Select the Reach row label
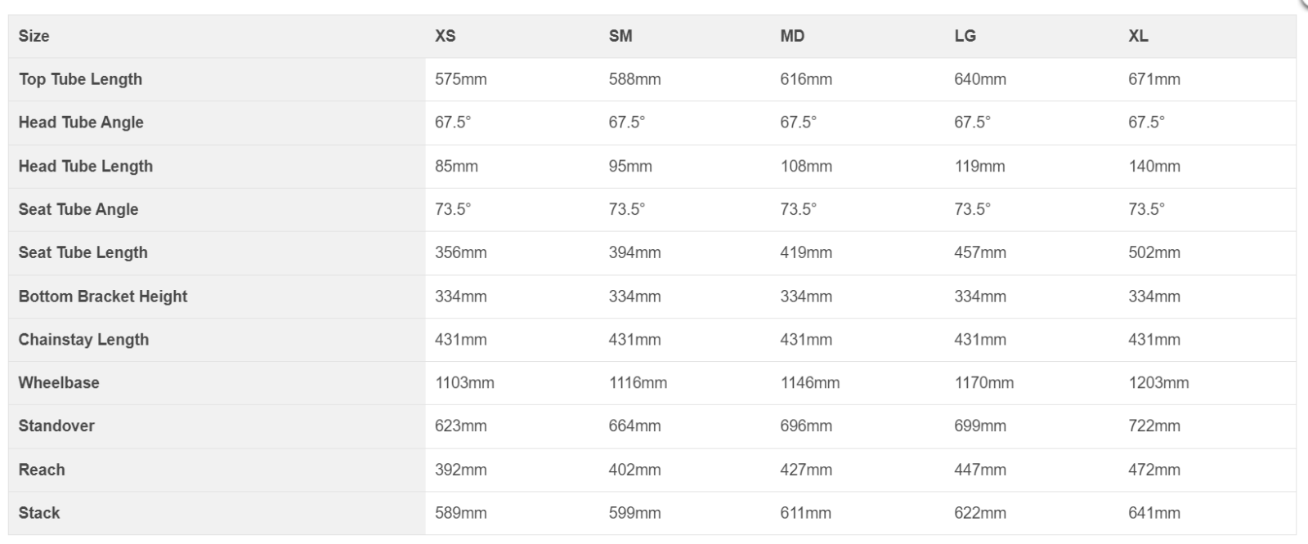The width and height of the screenshot is (1308, 544). coord(42,470)
